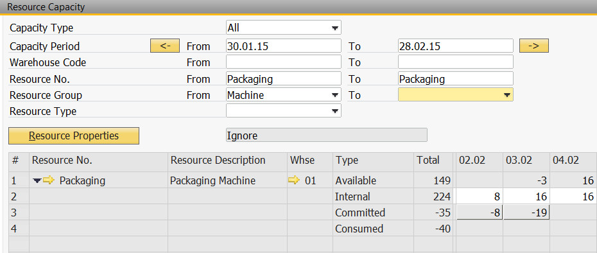Image resolution: width=597 pixels, height=253 pixels.
Task: Click Committed value -19 for 03.02
Action: click(x=526, y=213)
